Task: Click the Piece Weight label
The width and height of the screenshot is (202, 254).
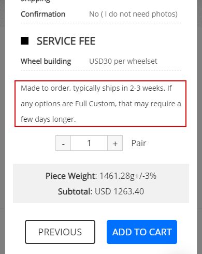Action: [71, 176]
